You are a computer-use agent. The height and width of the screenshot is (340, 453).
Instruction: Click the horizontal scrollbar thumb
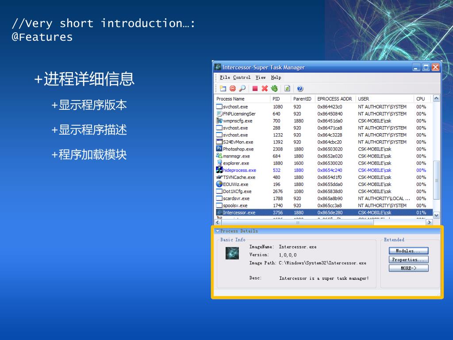tap(298, 222)
